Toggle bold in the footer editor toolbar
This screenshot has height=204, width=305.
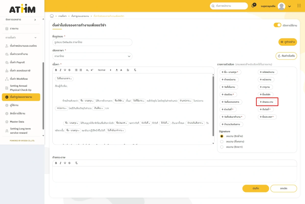tap(56, 163)
